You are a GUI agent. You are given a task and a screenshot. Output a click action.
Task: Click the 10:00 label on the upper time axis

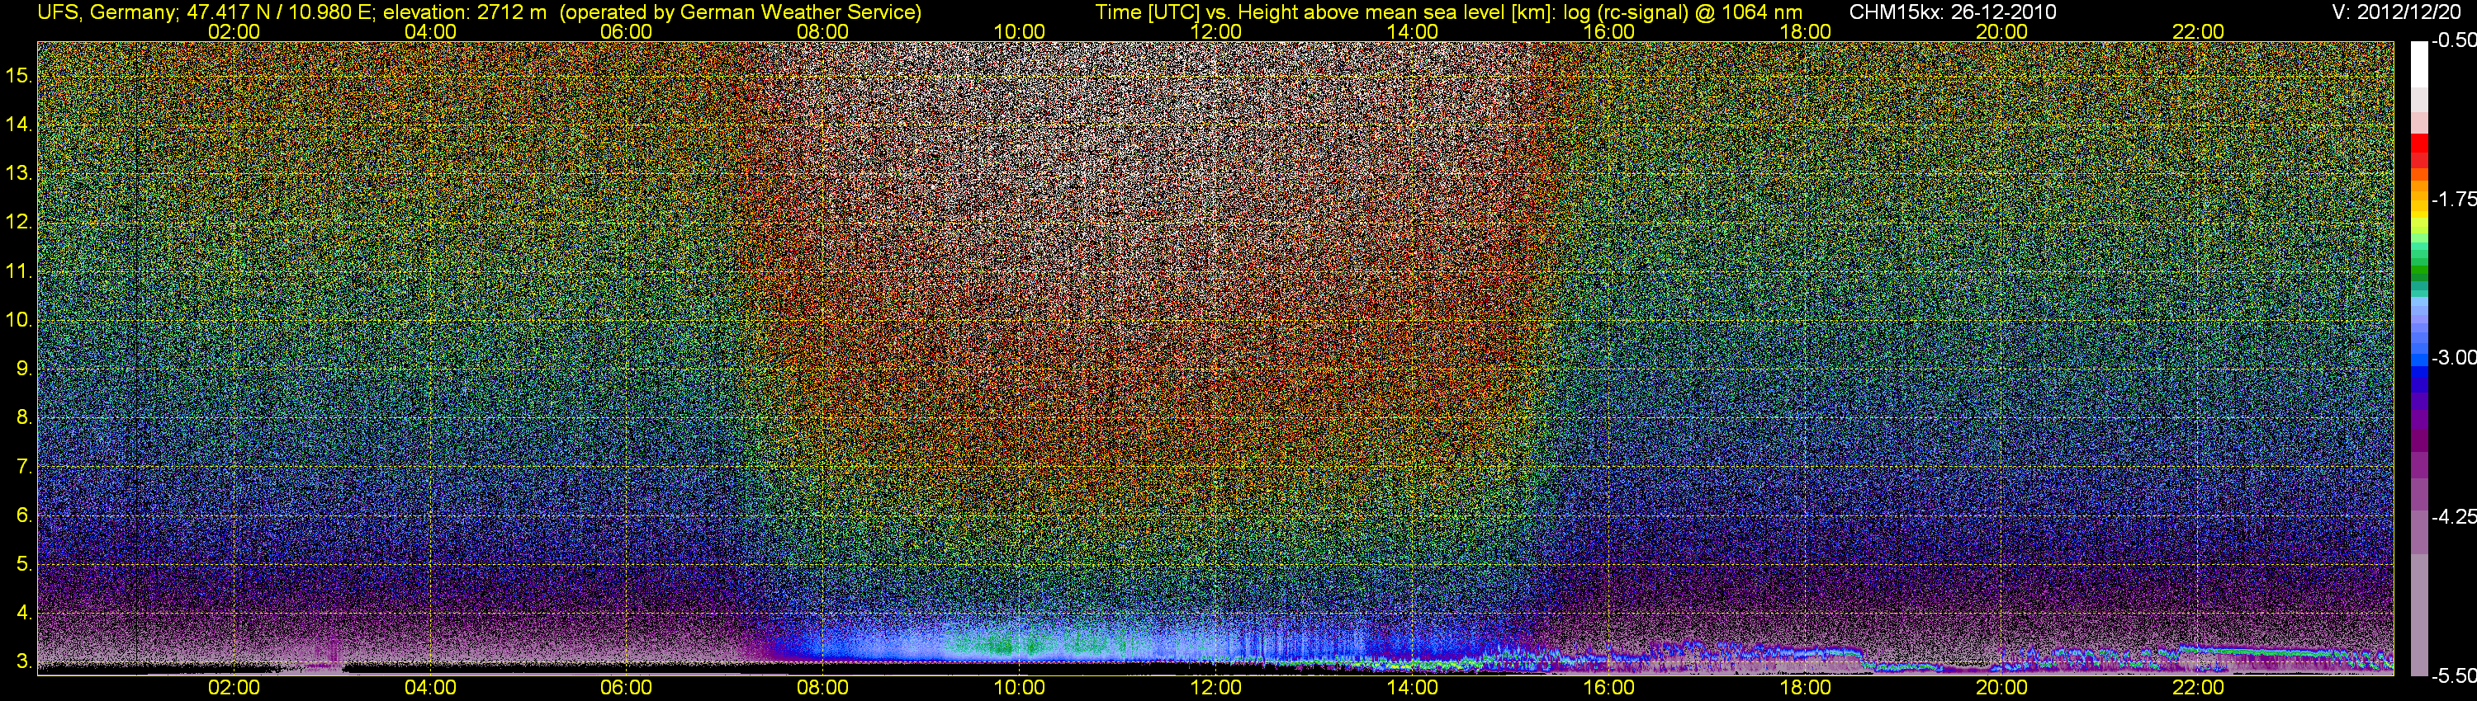click(1019, 31)
